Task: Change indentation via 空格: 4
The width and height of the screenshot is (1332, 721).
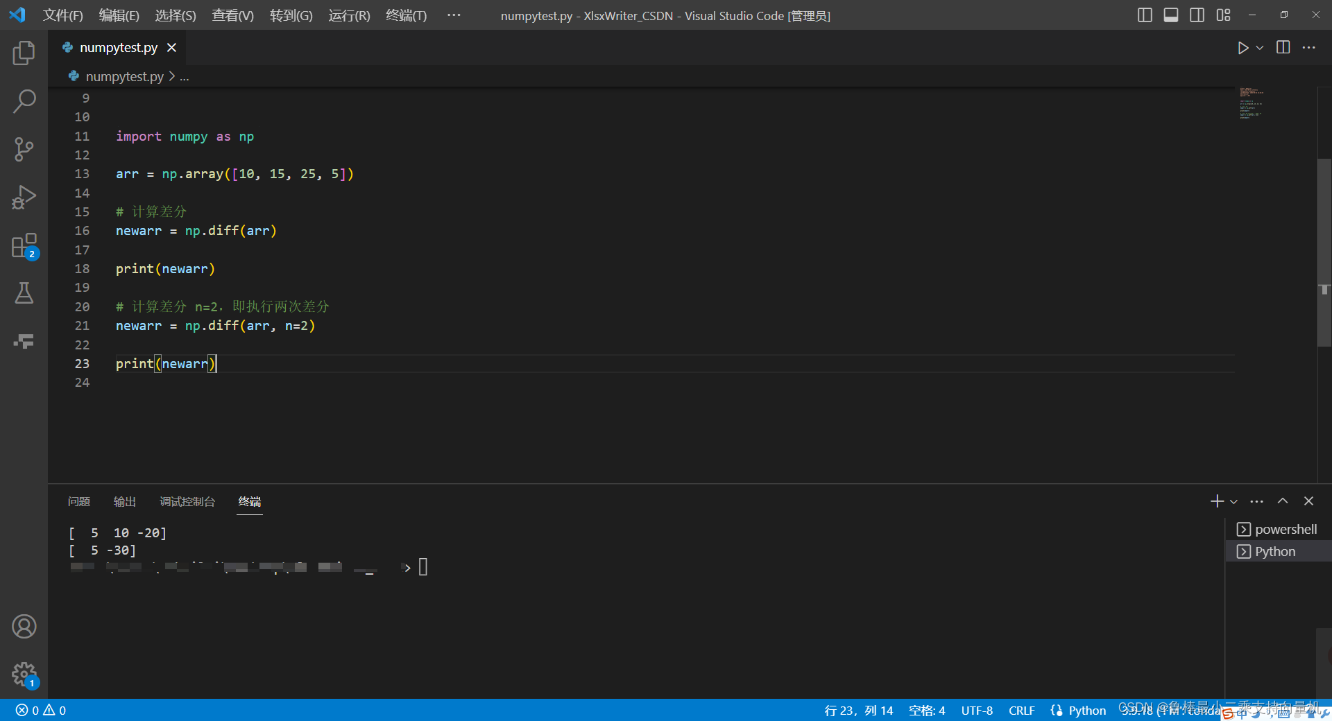Action: pyautogui.click(x=927, y=711)
